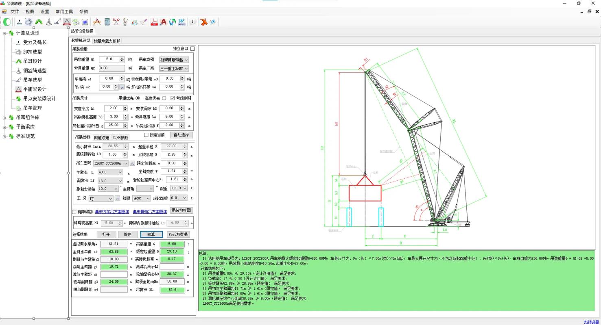Click the wire rope selection toolbar icon
The height and width of the screenshot is (325, 601).
coord(48,22)
